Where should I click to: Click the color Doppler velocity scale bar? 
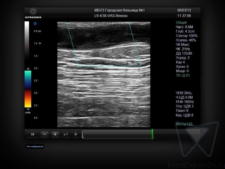point(28,89)
